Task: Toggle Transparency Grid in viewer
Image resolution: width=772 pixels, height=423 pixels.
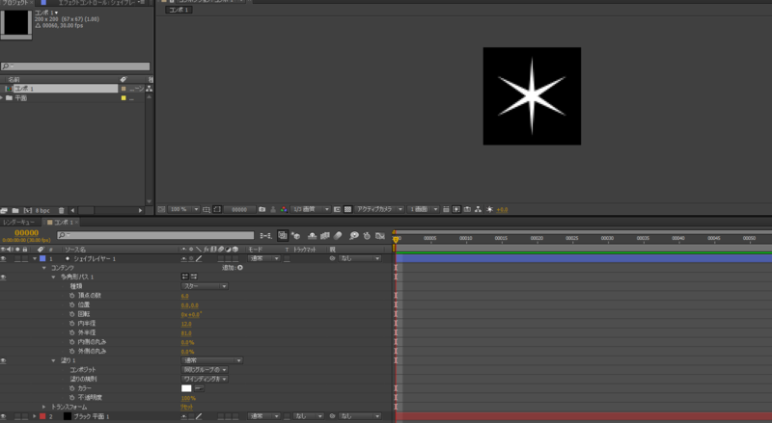Action: (347, 209)
